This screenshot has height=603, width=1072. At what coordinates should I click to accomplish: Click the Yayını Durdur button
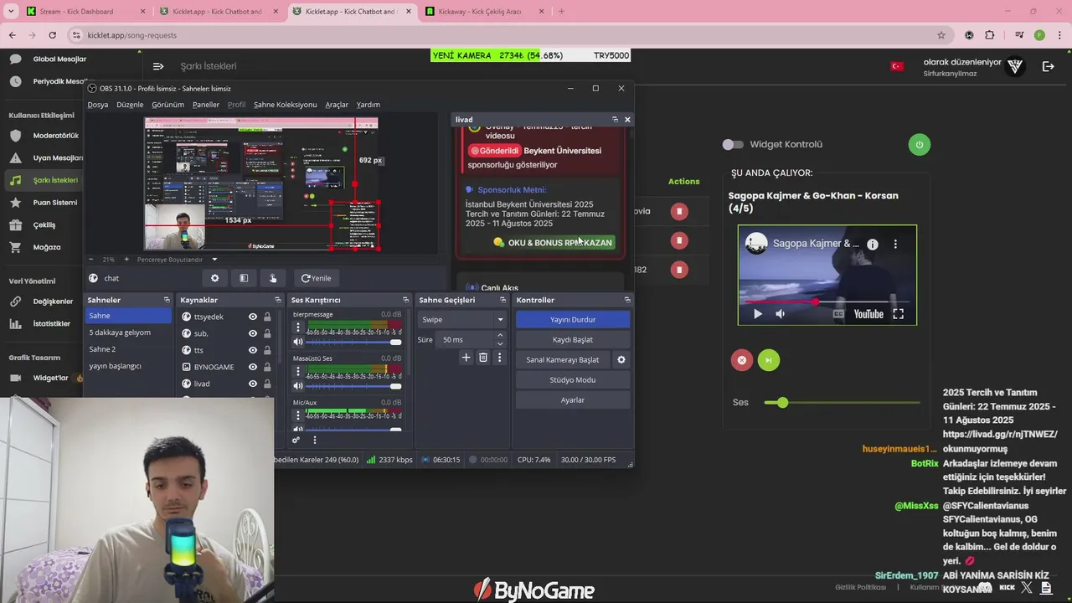(x=573, y=319)
